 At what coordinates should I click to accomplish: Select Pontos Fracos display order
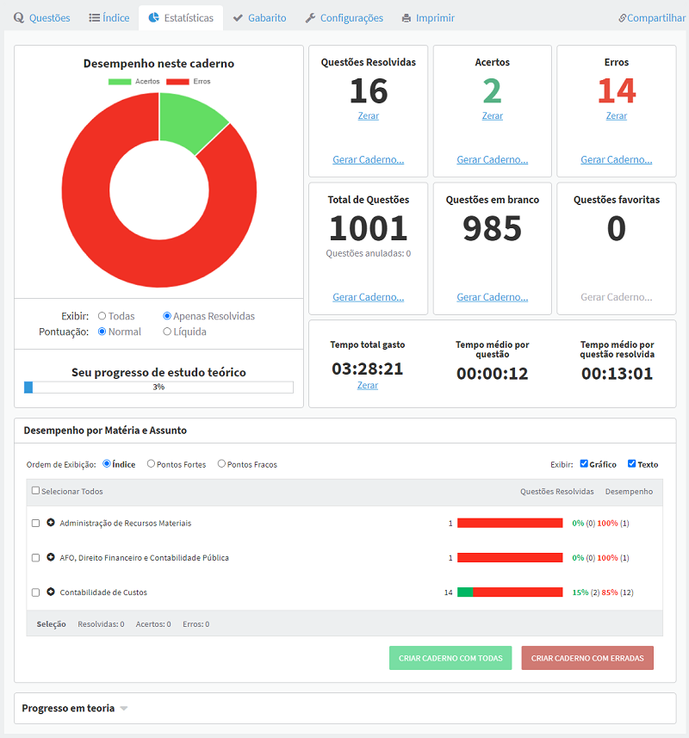pyautogui.click(x=221, y=463)
